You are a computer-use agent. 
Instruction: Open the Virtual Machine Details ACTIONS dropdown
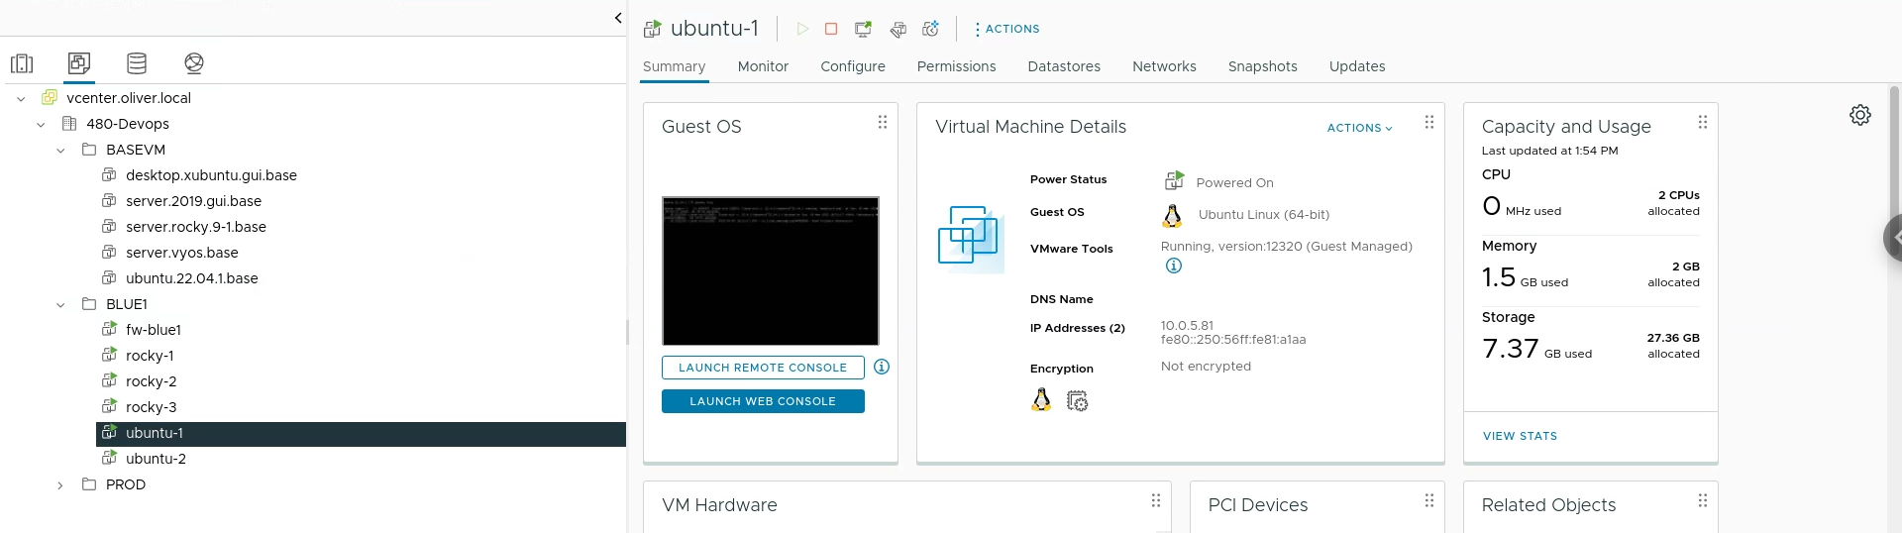tap(1359, 128)
